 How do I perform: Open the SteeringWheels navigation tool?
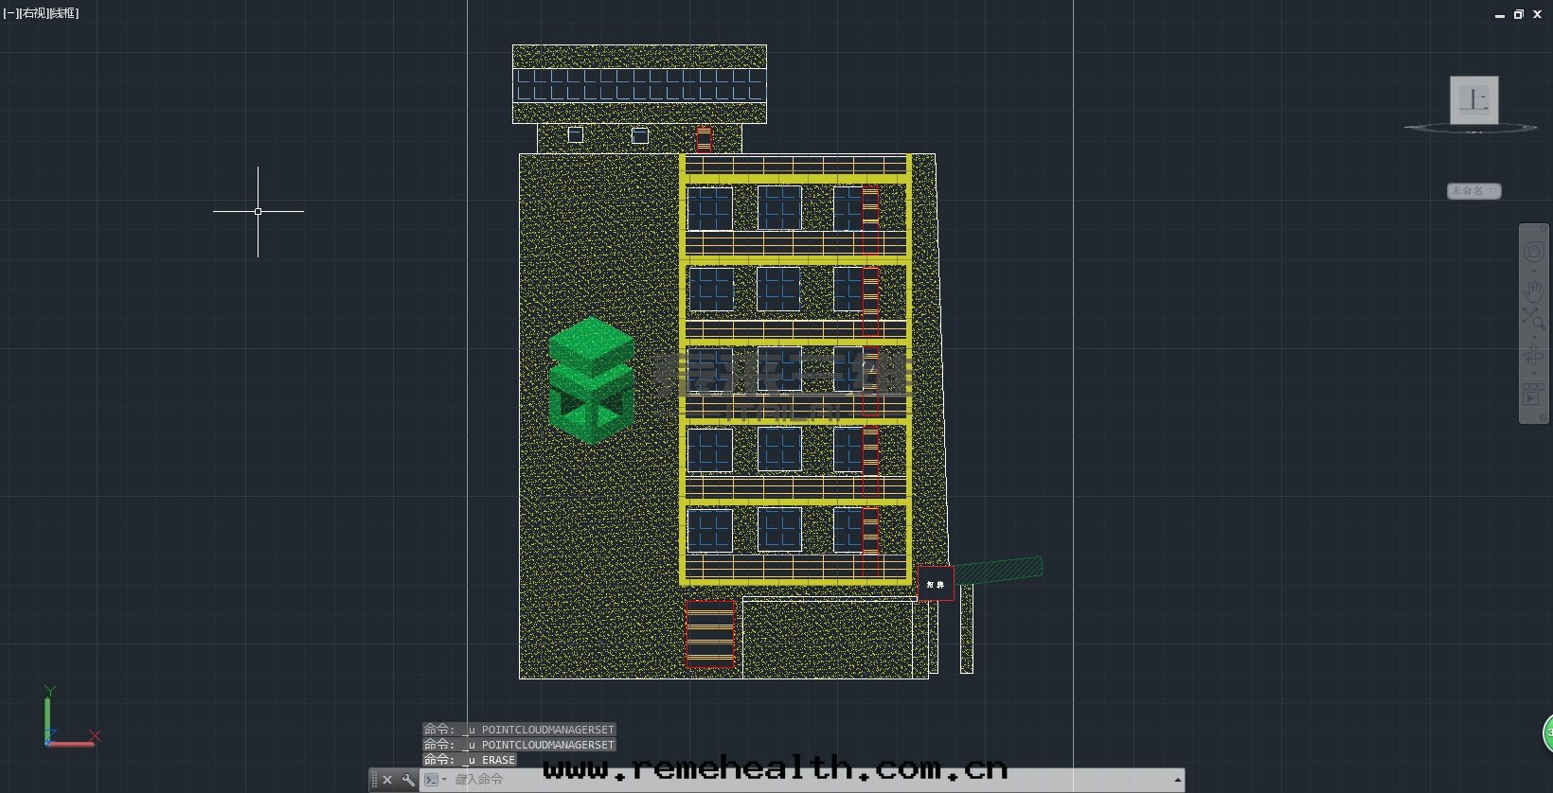tap(1533, 253)
